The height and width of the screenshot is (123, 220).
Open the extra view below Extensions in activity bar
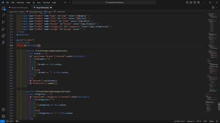3,42
